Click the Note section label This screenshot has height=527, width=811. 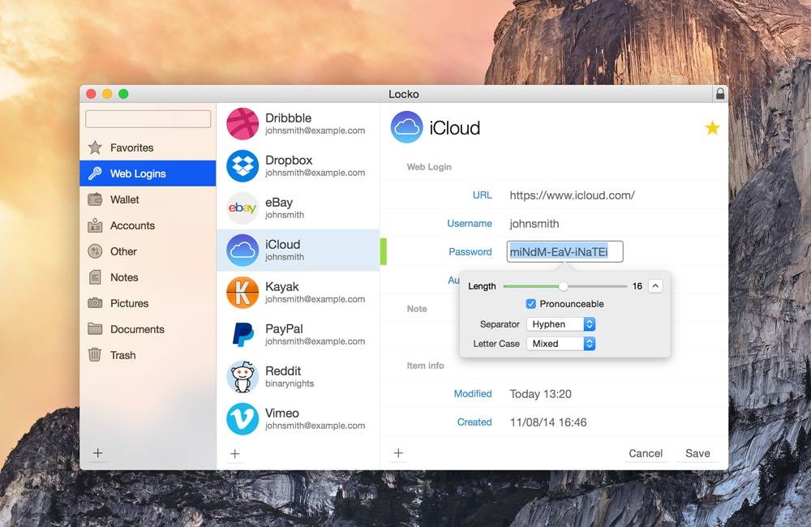417,309
